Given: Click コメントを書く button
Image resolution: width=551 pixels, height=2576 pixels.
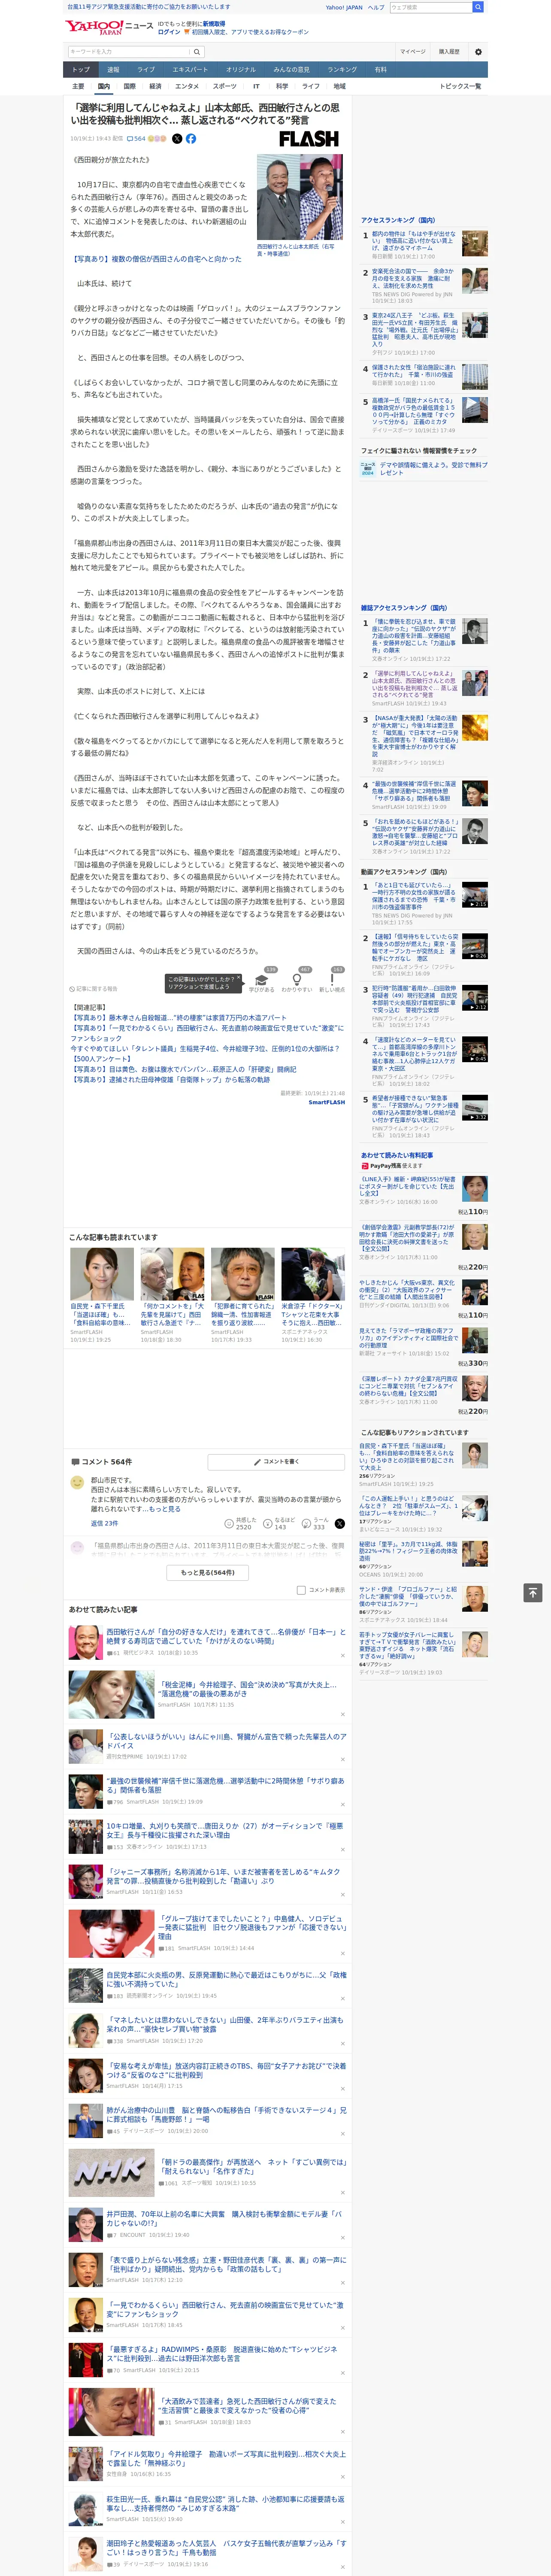Looking at the screenshot, I should point(276,1462).
